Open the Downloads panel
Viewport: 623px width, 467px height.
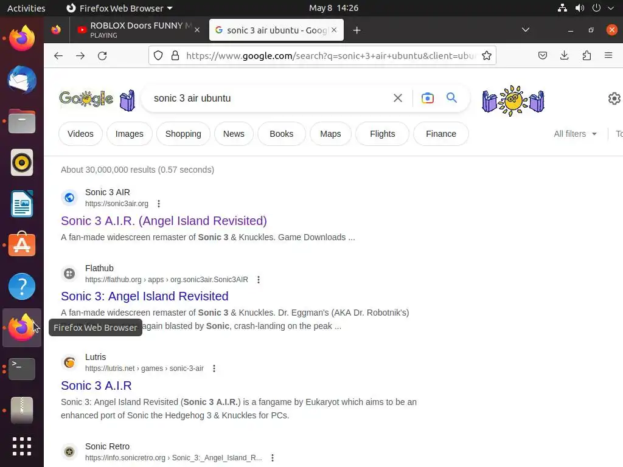pos(564,55)
